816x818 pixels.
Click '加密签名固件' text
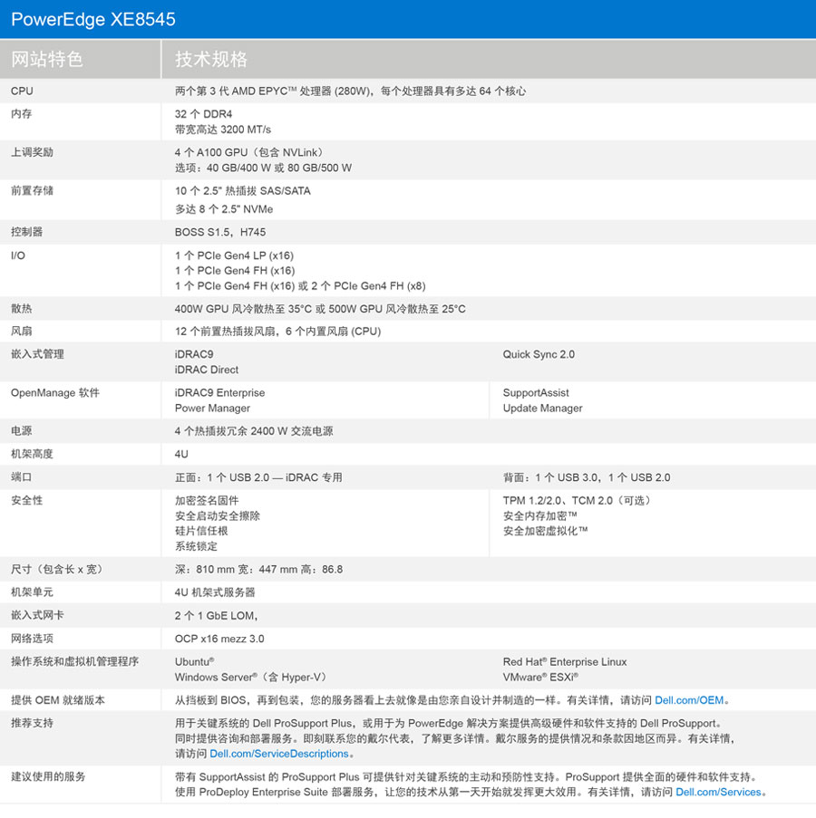(x=207, y=500)
